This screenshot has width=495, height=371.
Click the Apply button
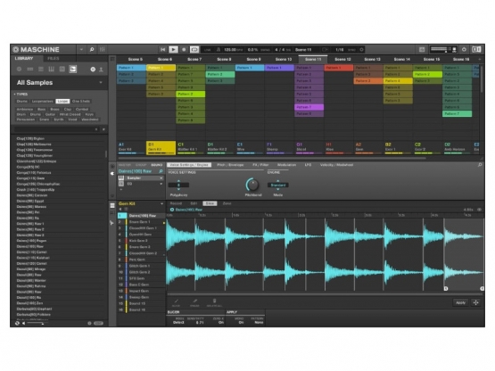[x=460, y=302]
